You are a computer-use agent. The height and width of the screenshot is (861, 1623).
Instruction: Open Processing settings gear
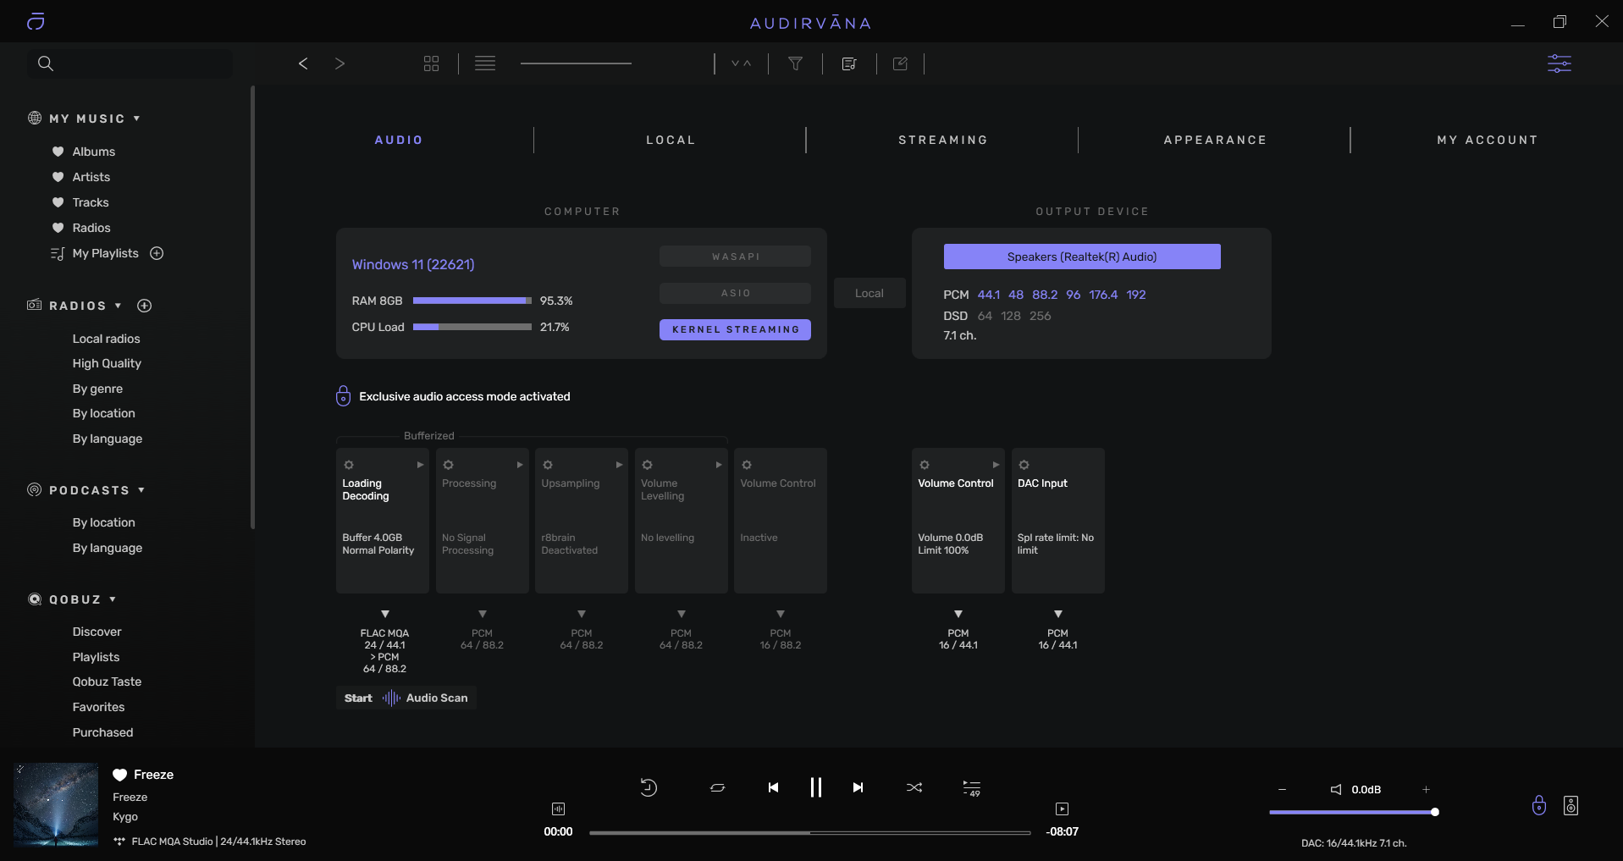(449, 465)
